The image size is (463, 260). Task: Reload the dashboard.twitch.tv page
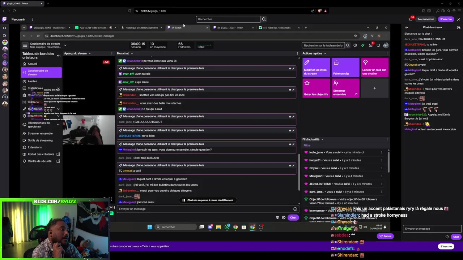click(x=38, y=36)
